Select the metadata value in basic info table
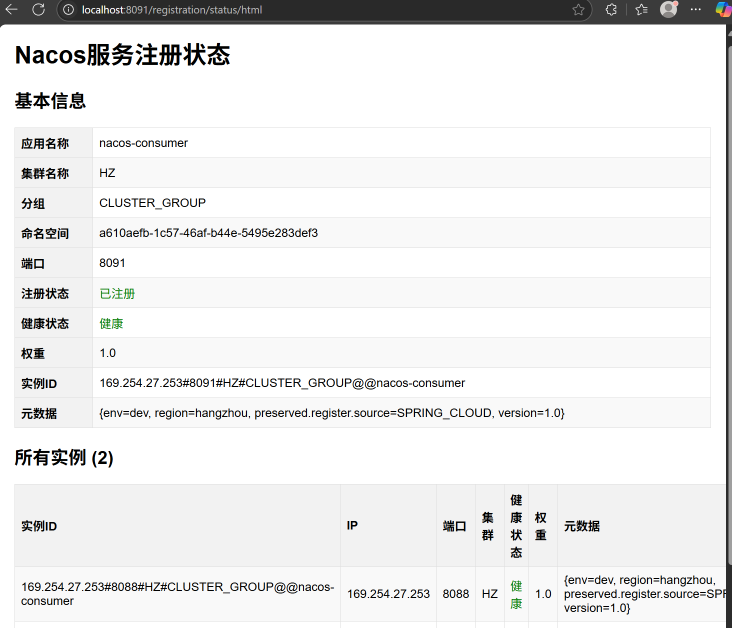732x628 pixels. coord(332,413)
